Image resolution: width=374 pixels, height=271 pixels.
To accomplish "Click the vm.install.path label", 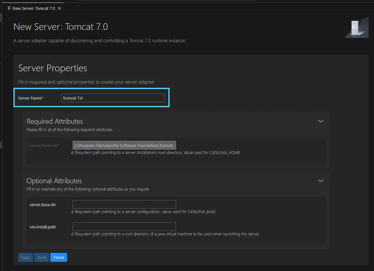I will click(43, 227).
